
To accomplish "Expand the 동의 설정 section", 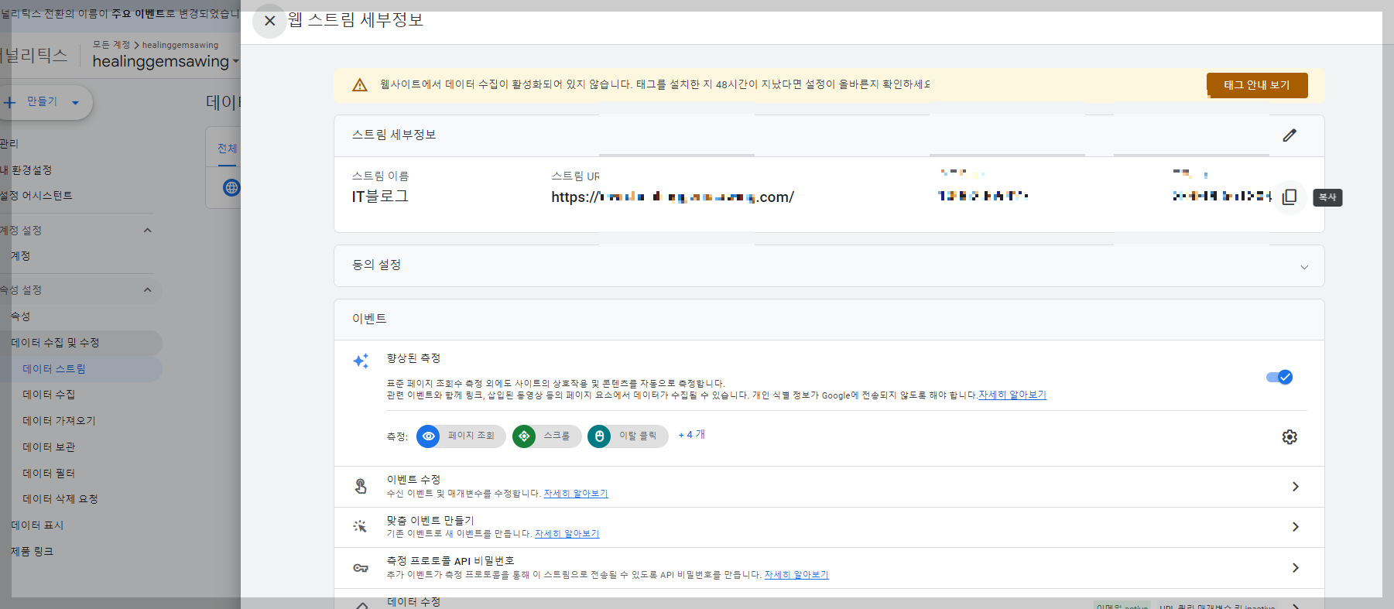I will [x=1304, y=267].
